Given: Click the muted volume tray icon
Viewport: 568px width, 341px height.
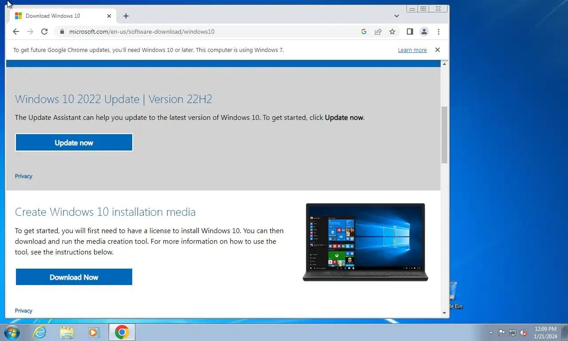Looking at the screenshot, I should [x=523, y=333].
